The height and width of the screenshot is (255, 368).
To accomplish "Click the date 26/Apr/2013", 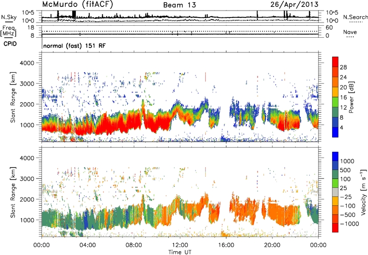I will click(x=294, y=5).
